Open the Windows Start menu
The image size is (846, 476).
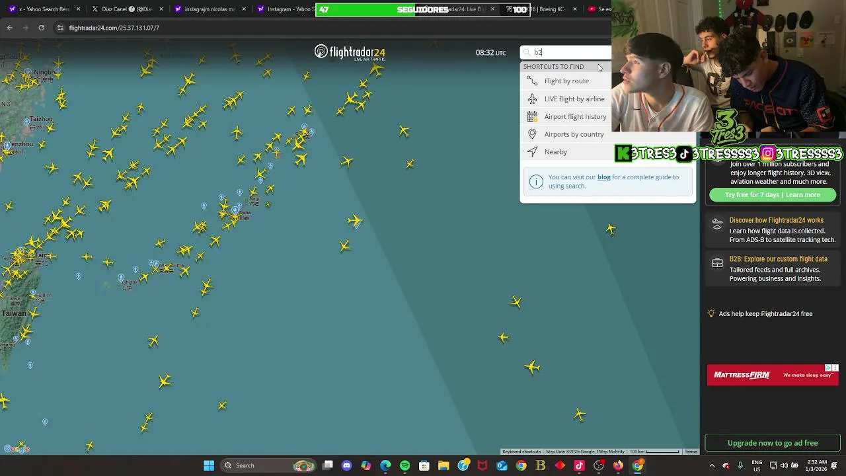coord(209,465)
